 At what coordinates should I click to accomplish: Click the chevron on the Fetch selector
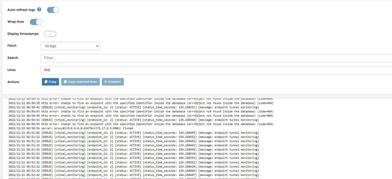coord(97,46)
